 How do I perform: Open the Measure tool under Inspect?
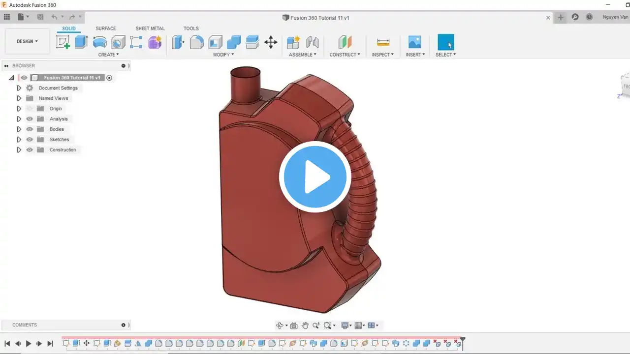tap(383, 42)
